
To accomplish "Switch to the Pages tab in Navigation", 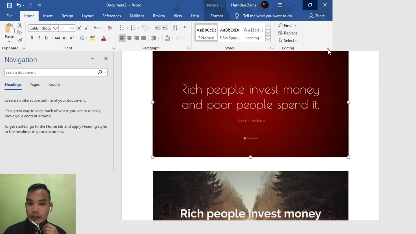I will (34, 84).
